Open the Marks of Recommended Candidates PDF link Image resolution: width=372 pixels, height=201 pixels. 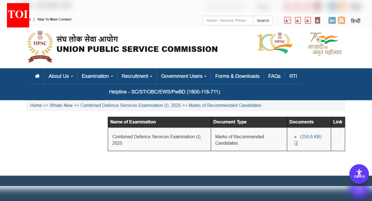tap(310, 136)
